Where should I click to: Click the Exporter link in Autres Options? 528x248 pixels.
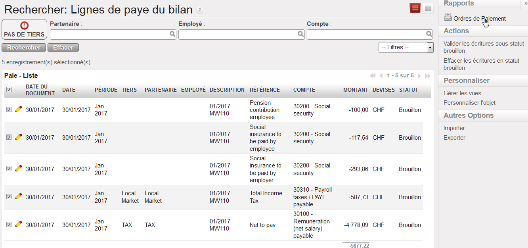454,138
